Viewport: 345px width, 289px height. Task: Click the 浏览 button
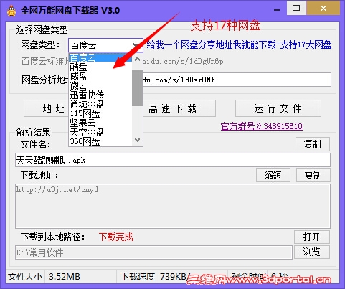pos(312,252)
